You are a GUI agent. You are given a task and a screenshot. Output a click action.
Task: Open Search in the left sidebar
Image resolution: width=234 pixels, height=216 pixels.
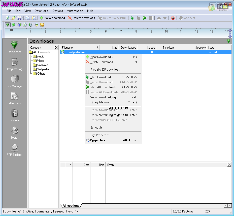pyautogui.click(x=15, y=133)
